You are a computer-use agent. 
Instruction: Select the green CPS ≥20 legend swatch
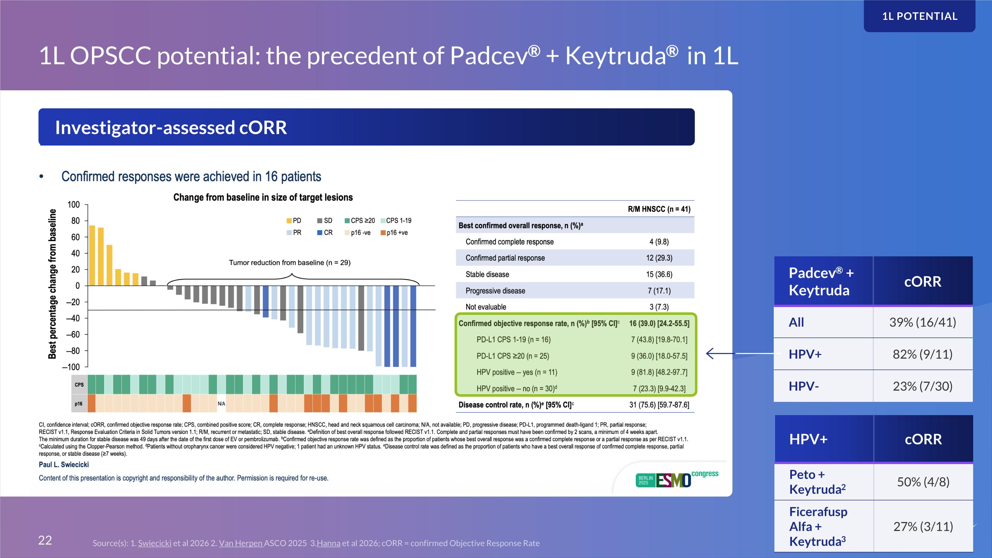coord(347,221)
